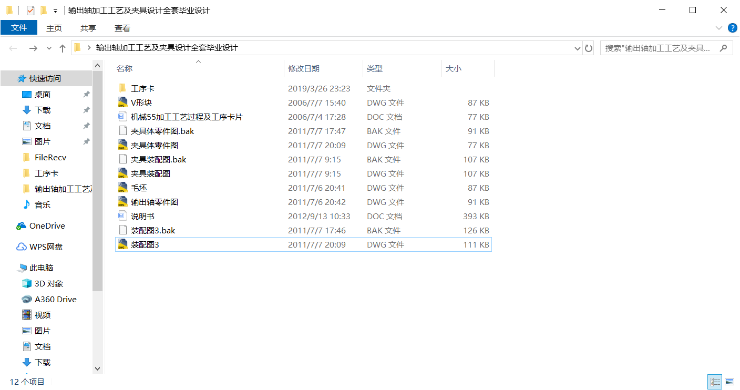Image resolution: width=740 pixels, height=390 pixels.
Task: Switch to large thumbnails view in status bar
Action: coord(729,382)
